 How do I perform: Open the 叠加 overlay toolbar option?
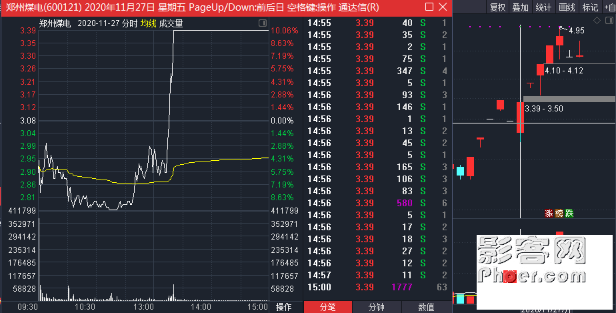click(521, 7)
